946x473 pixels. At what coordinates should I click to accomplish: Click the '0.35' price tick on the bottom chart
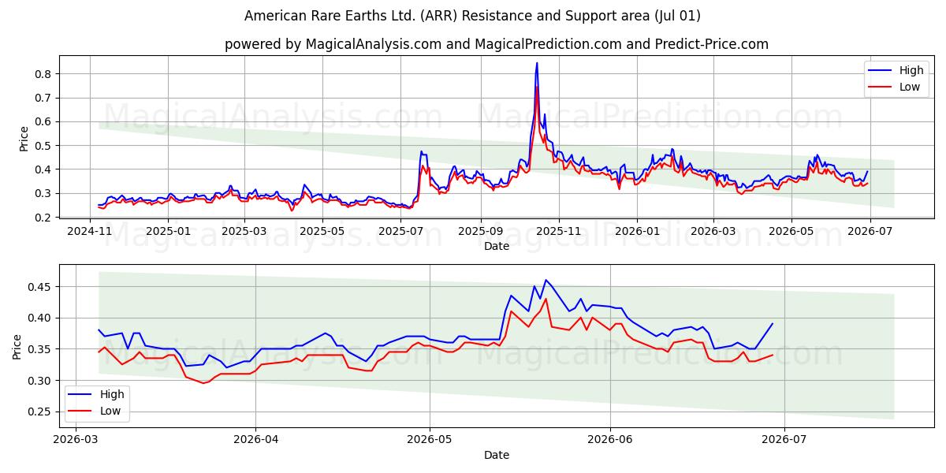pos(41,349)
